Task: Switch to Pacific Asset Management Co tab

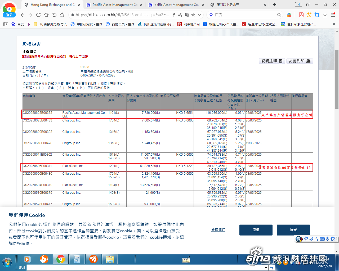Action: [x=114, y=5]
